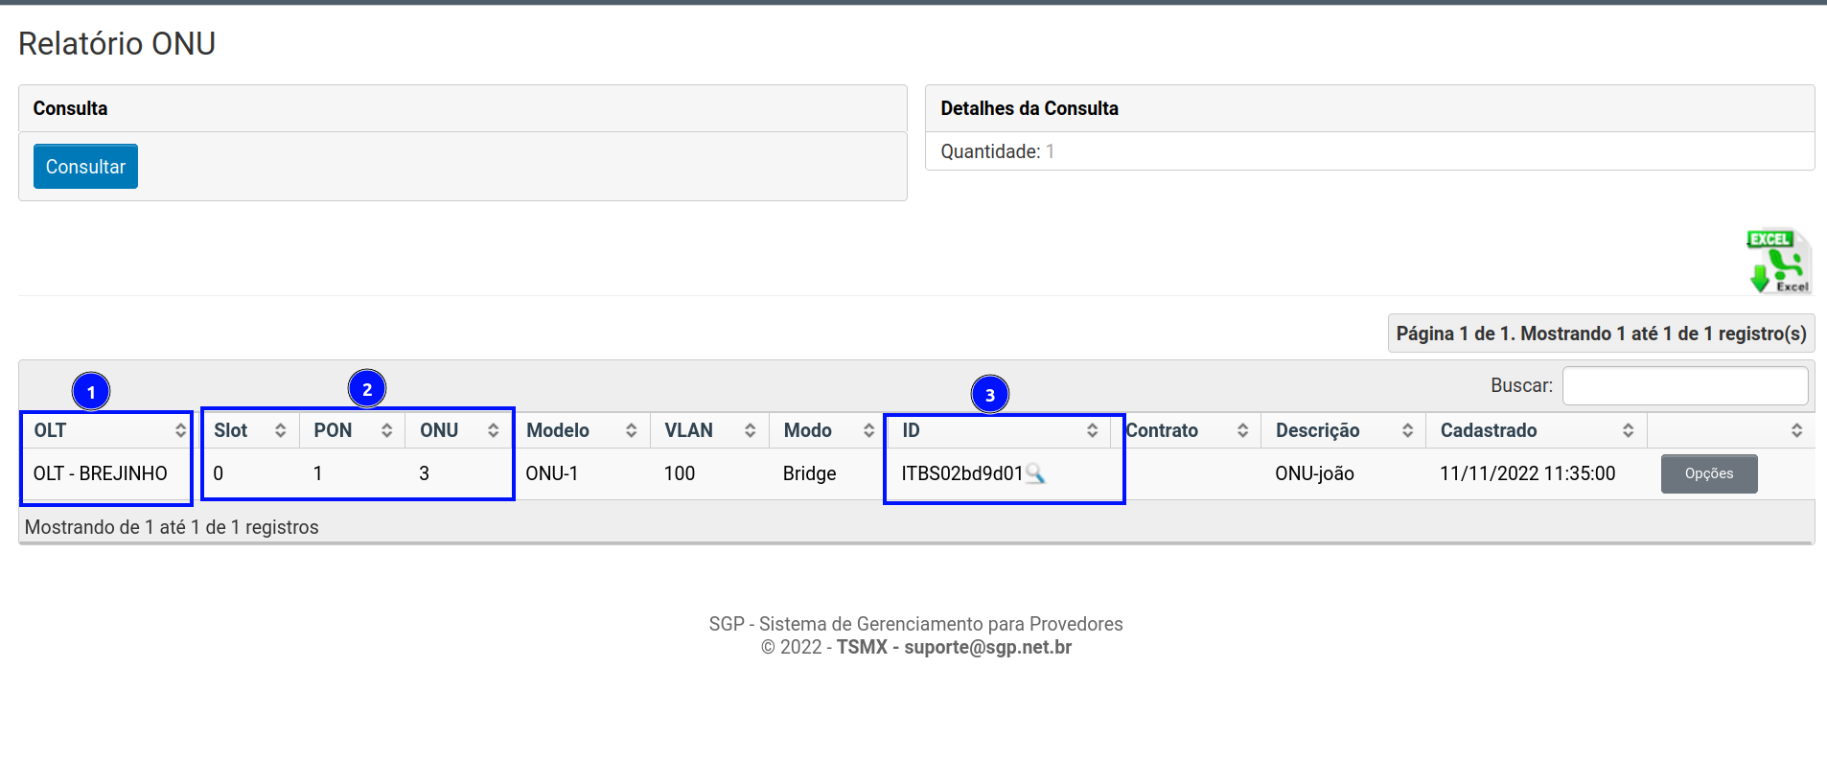Sort by Modo column arrows
The image size is (1827, 760).
tap(868, 431)
